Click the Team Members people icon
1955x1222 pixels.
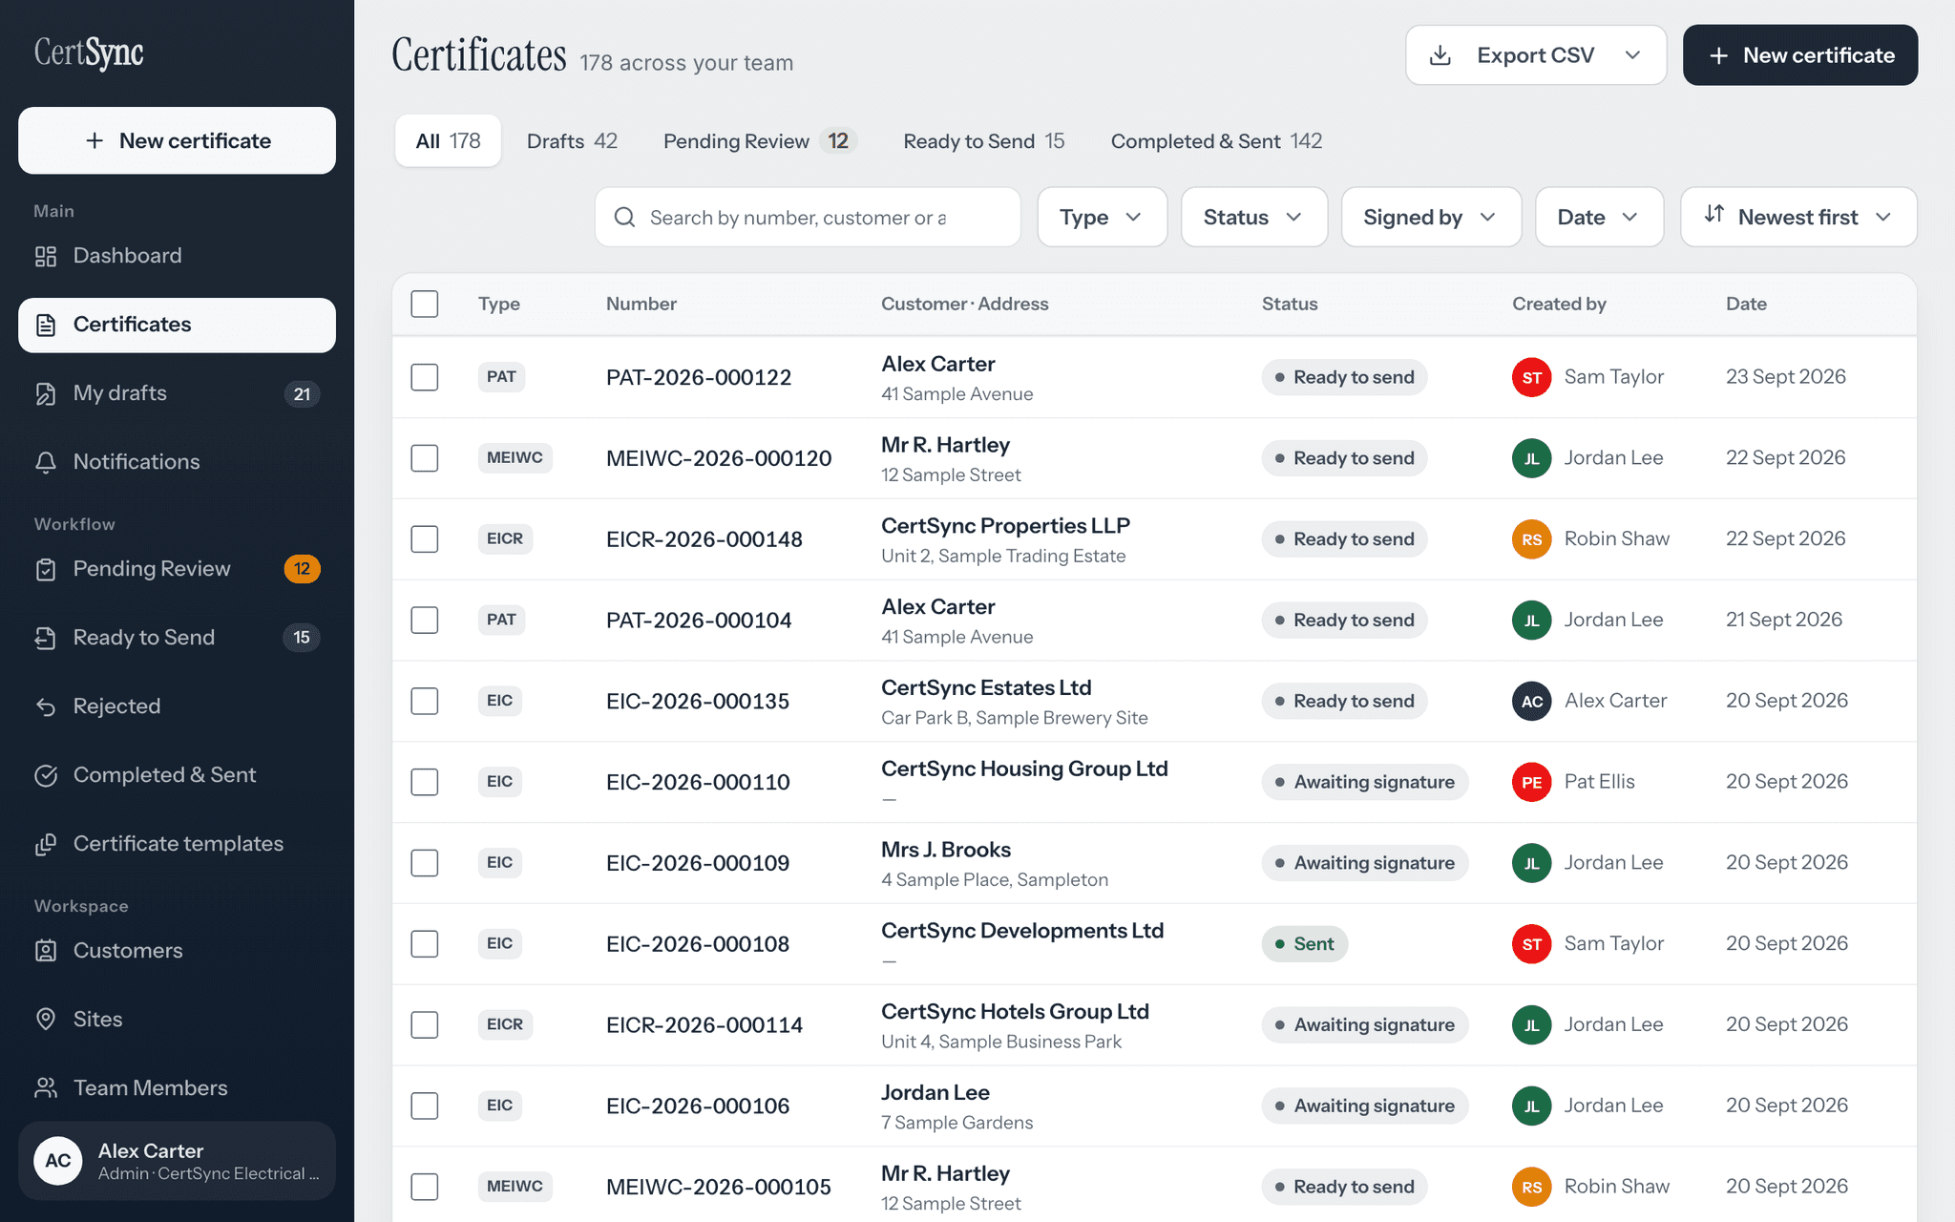click(x=46, y=1088)
